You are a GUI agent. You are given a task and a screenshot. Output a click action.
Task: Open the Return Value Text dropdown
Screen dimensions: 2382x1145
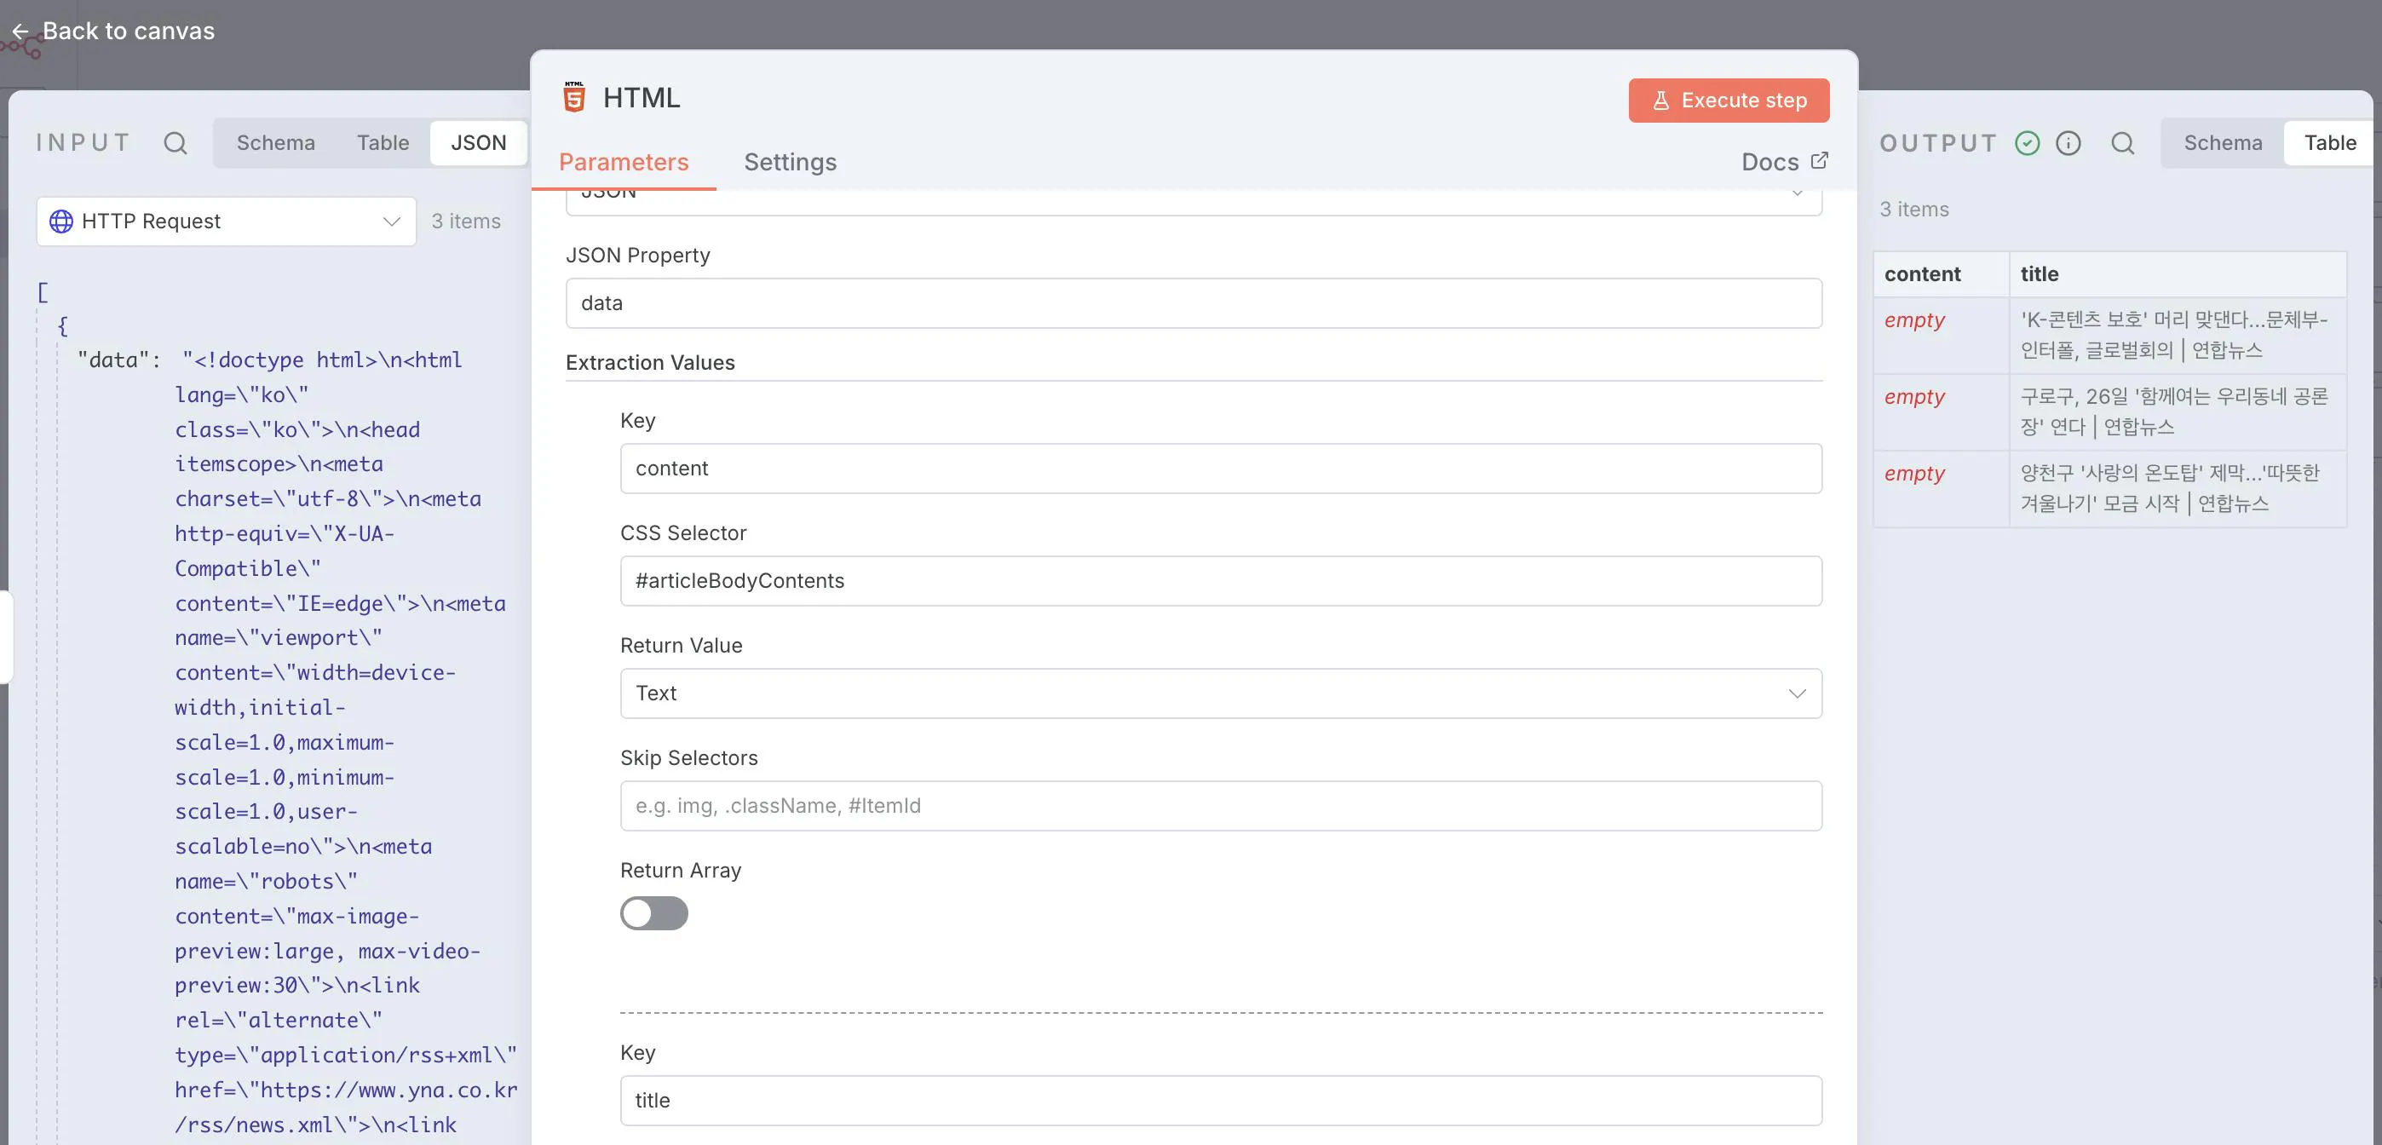click(x=1221, y=693)
